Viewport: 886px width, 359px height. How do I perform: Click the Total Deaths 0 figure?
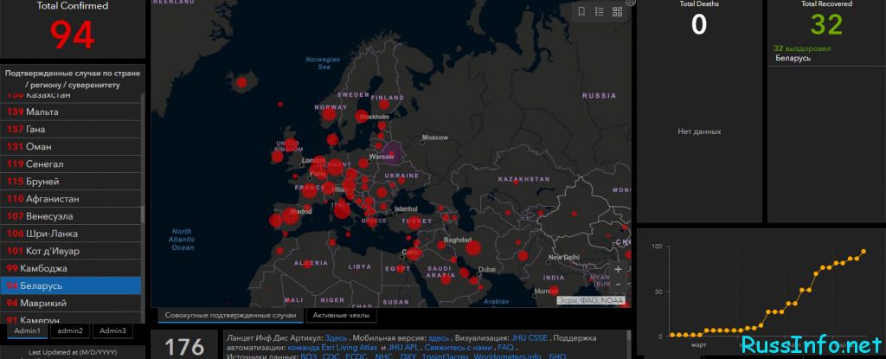click(x=699, y=24)
